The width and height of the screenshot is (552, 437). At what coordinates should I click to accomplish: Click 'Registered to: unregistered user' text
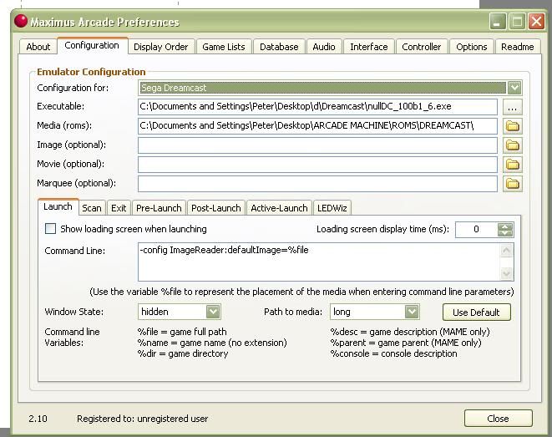pyautogui.click(x=143, y=419)
